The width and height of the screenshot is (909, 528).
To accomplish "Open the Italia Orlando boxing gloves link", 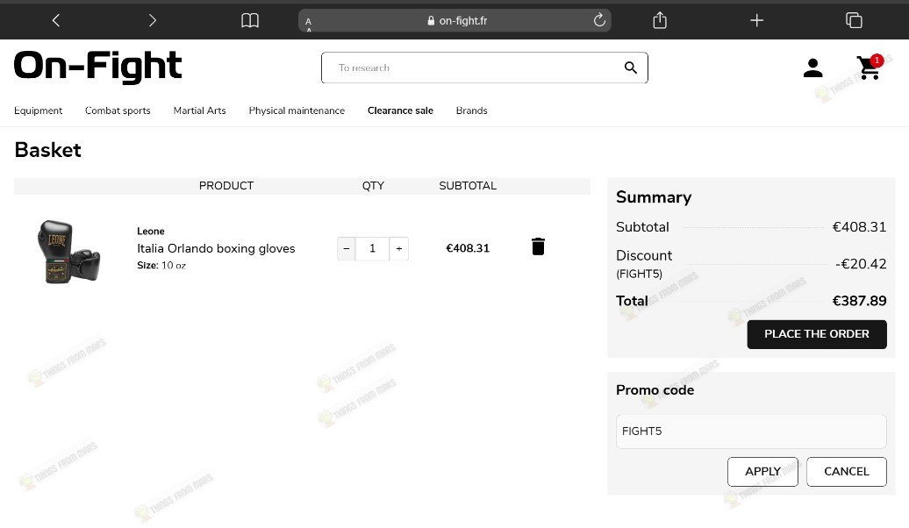I will tap(216, 248).
